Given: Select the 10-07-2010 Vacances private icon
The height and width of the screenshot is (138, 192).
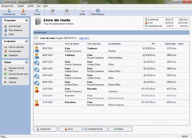Looking at the screenshot, I should pyautogui.click(x=37, y=90).
